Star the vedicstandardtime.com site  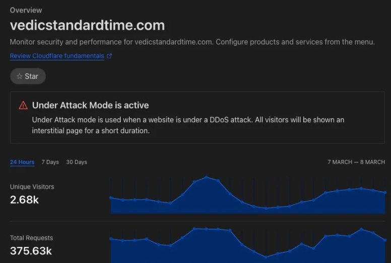tap(28, 76)
